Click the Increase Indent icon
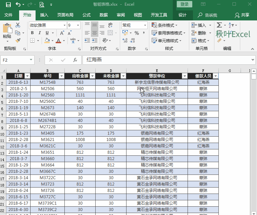Image resolution: width=257 pixels, height=215 pixels. (95, 41)
